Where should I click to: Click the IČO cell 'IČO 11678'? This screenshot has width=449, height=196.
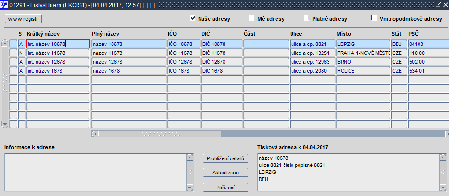(184, 53)
